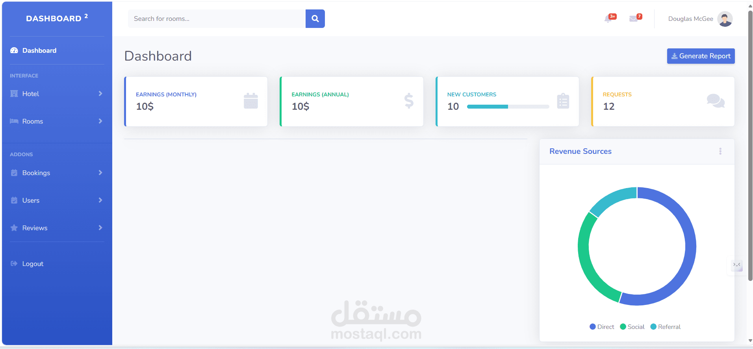Click the Douglas McGee user name
Image resolution: width=753 pixels, height=349 pixels.
click(690, 18)
